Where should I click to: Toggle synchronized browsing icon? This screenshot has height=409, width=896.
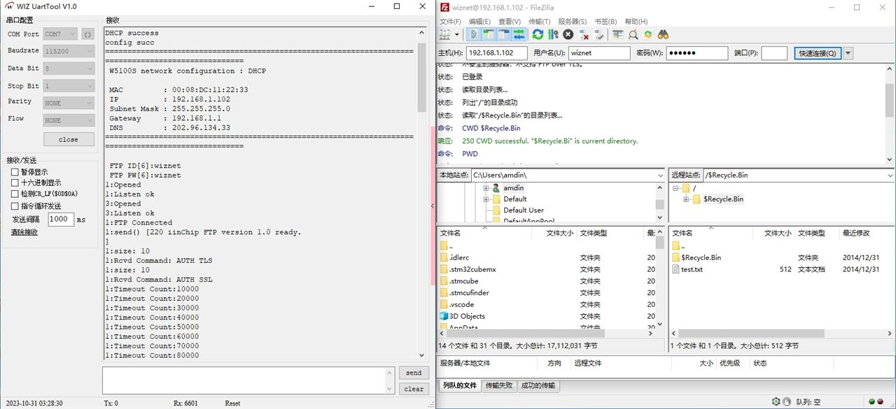648,34
